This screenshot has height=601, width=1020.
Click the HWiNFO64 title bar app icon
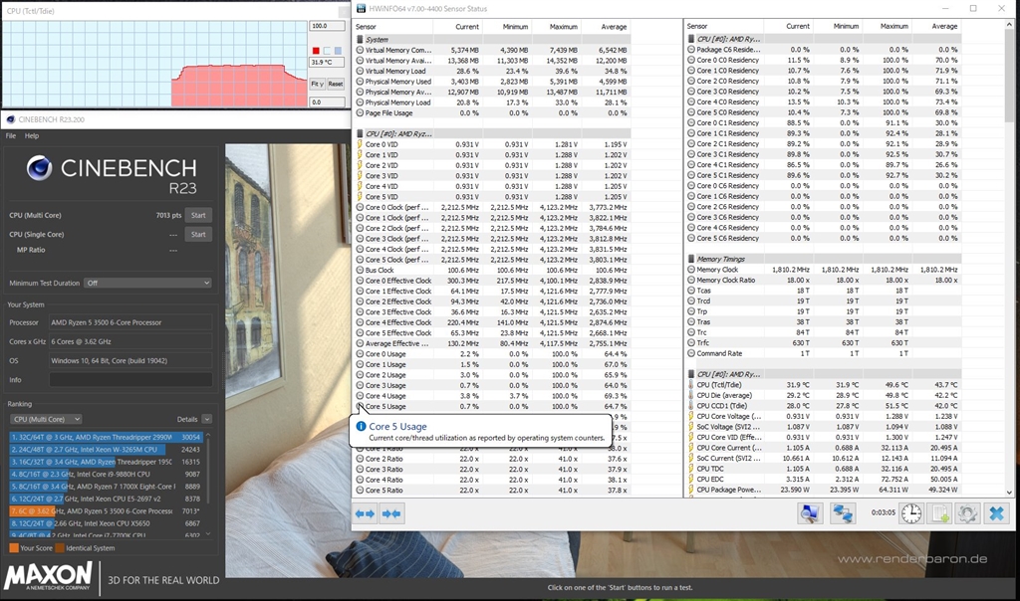click(x=361, y=8)
